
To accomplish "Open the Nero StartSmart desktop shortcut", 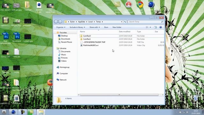I will [129, 7].
